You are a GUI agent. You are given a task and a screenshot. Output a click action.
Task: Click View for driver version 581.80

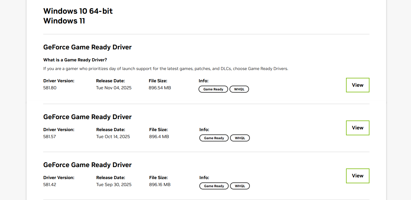[357, 85]
